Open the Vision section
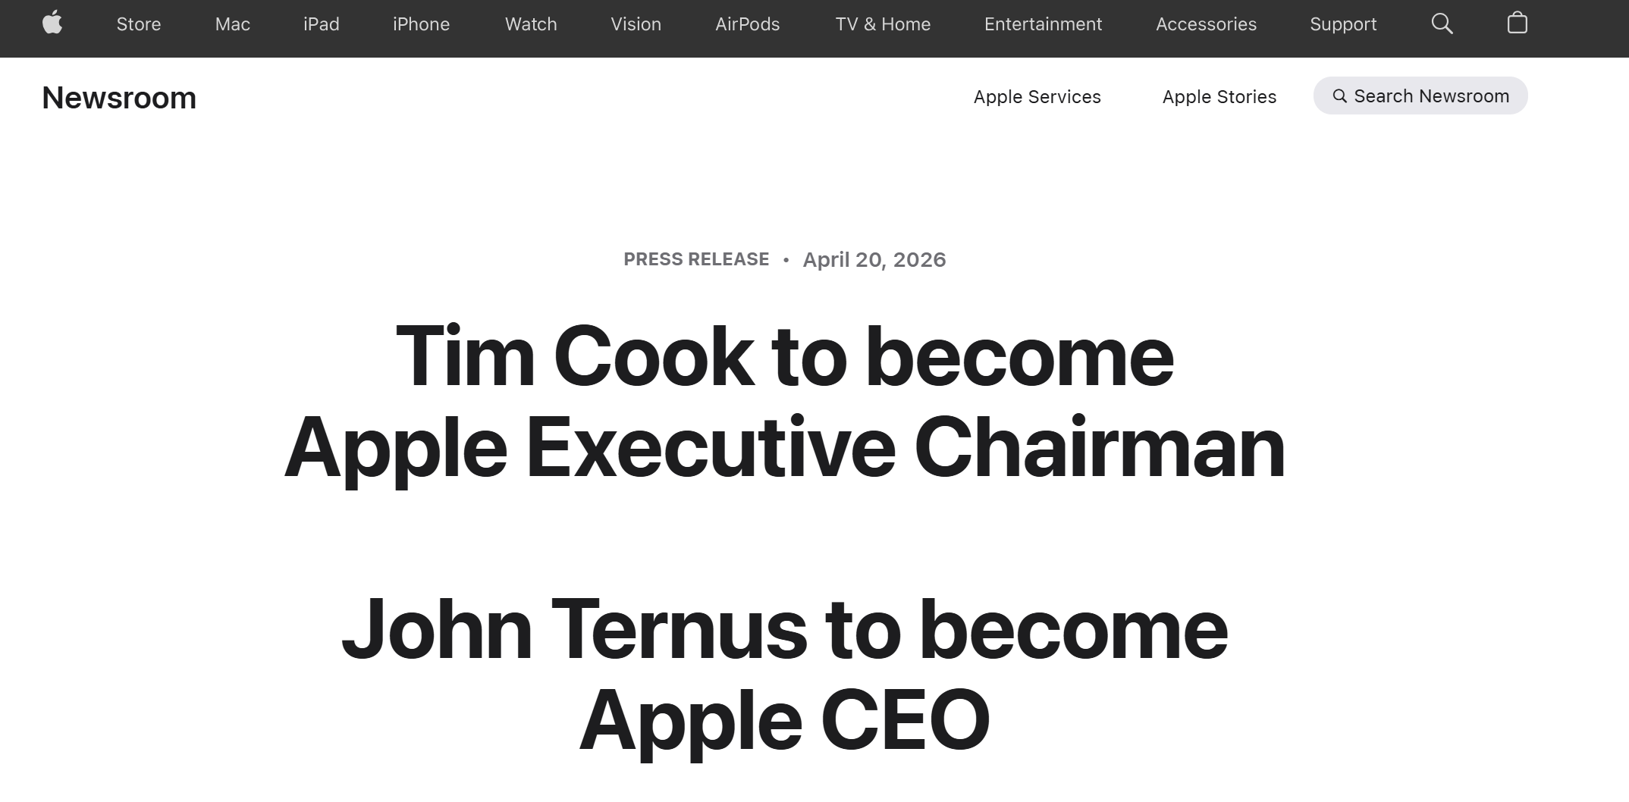Screen dimensions: 1629x802 (636, 23)
